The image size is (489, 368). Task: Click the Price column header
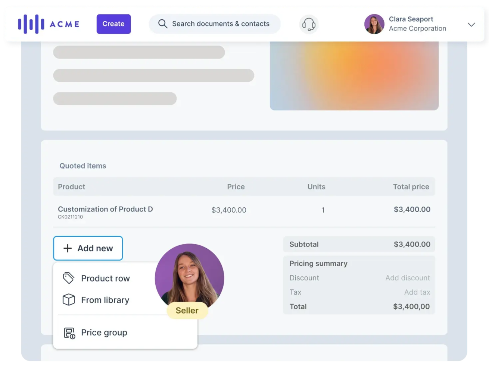[236, 187]
